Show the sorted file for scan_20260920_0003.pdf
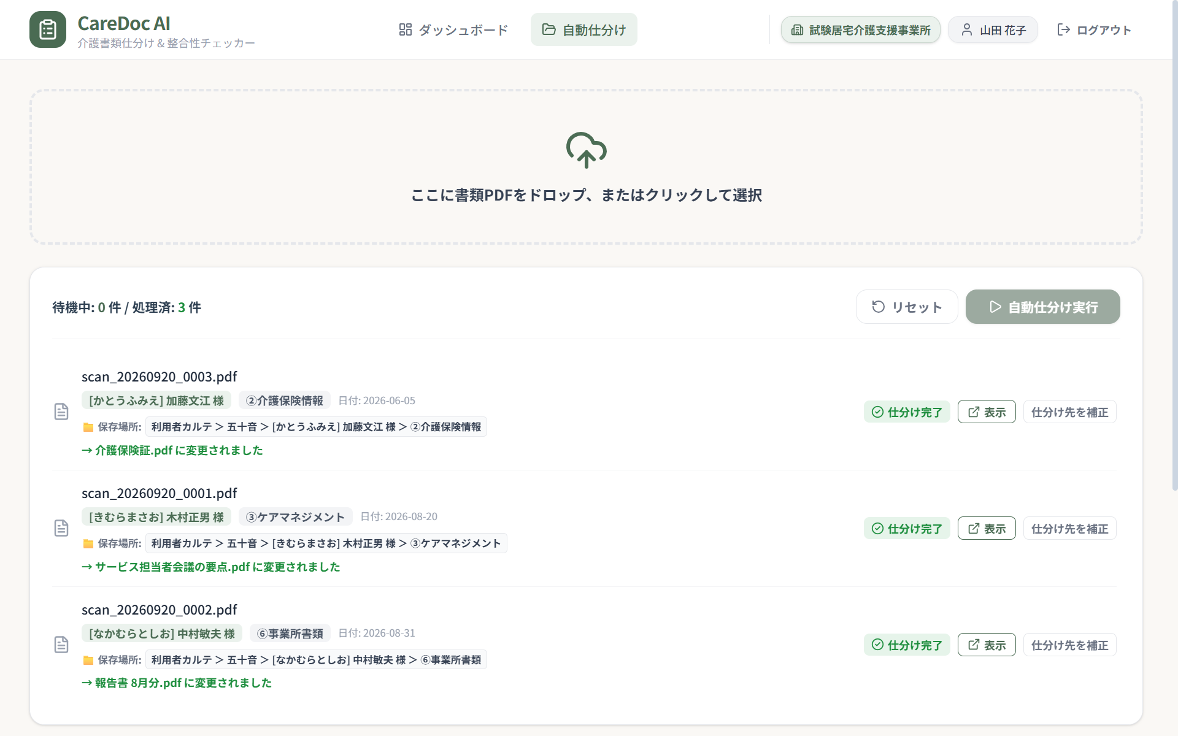The width and height of the screenshot is (1178, 736). coord(987,412)
